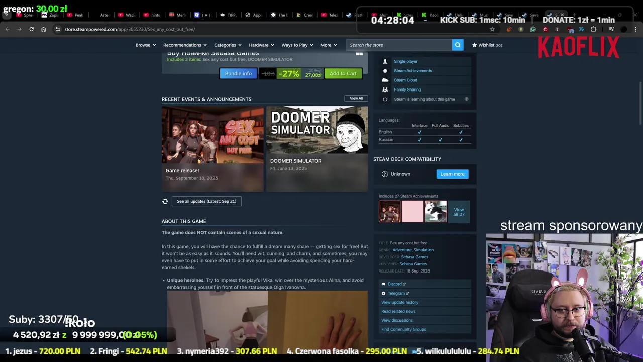Open the Telegram link
643x362 pixels.
(x=398, y=293)
